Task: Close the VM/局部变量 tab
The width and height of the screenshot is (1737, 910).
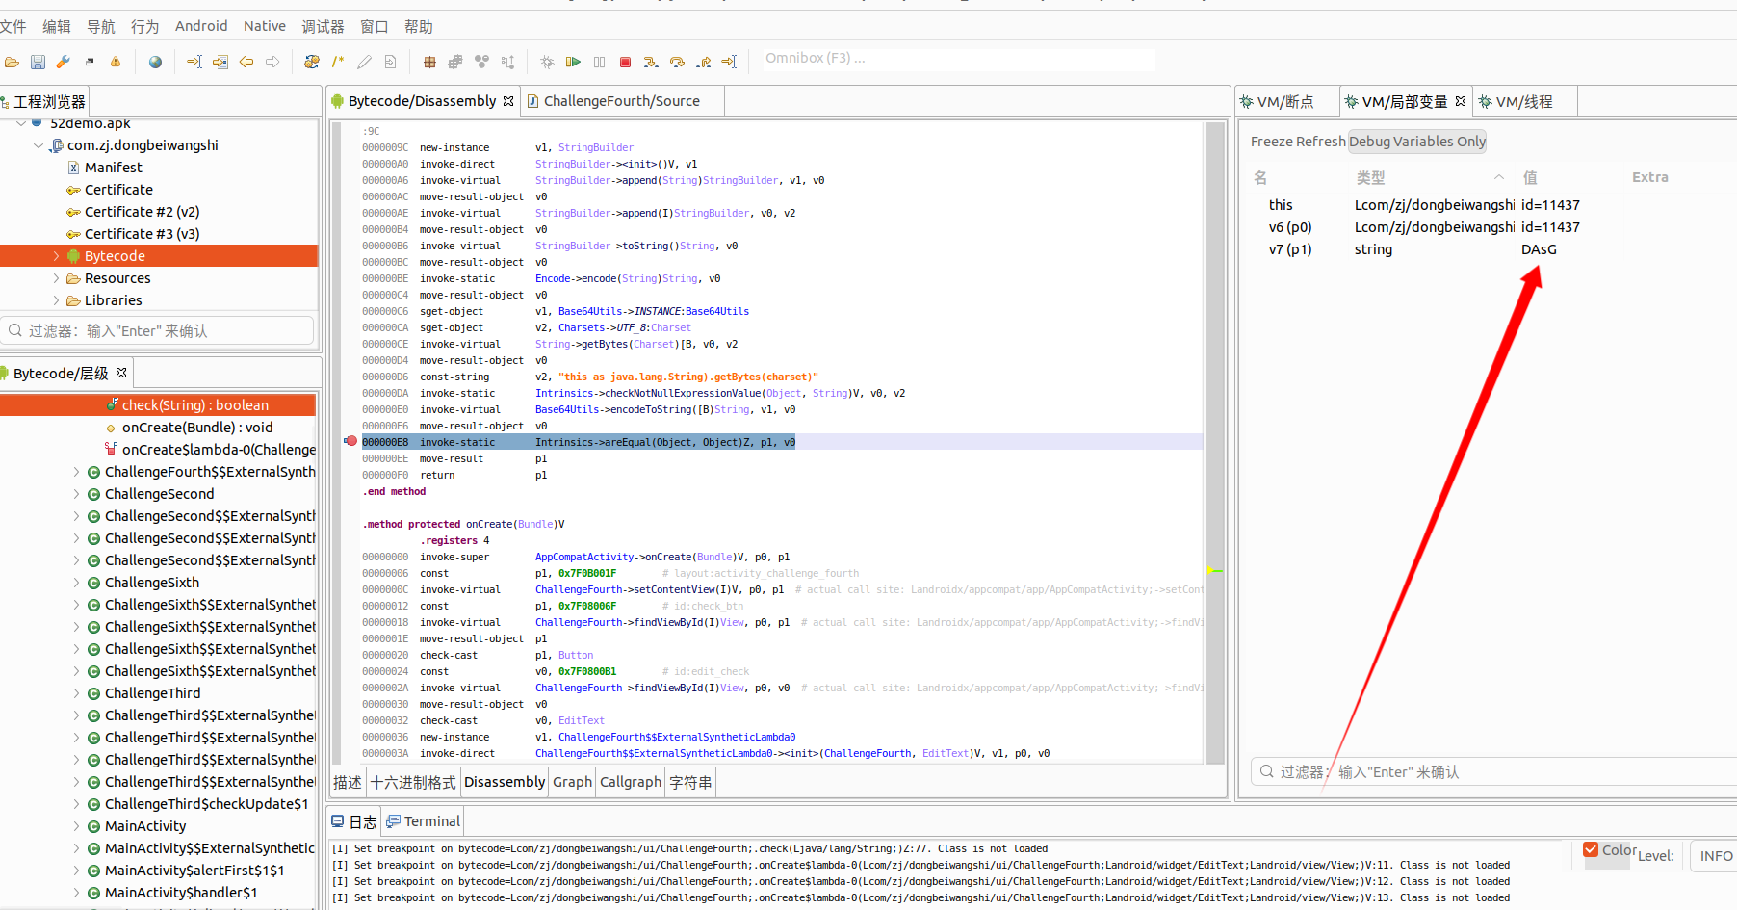Action: click(x=1461, y=101)
